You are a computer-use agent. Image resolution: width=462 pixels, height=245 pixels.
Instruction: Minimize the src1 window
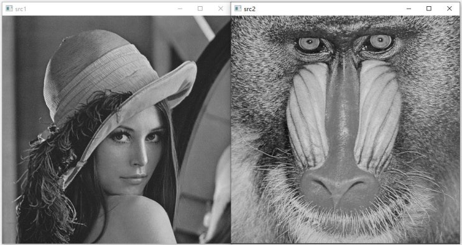[180, 9]
